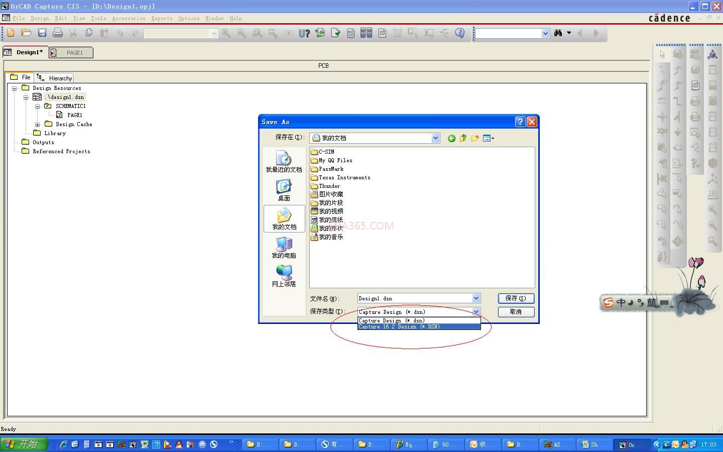
Task: Select 网上邻居 in the places bar
Action: [x=284, y=276]
